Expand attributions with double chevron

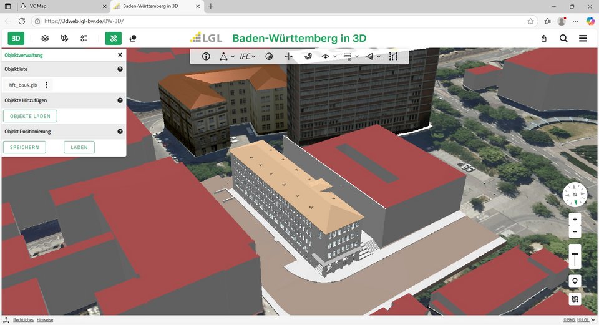593,320
